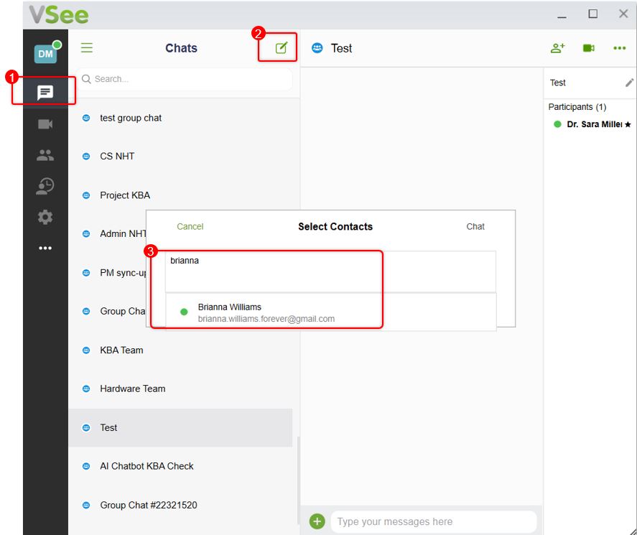Open the Hardware Team conversation
The width and height of the screenshot is (637, 535).
180,389
